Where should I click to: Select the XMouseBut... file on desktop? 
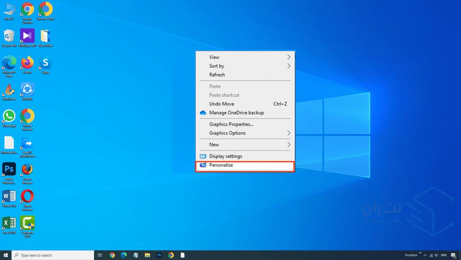click(9, 145)
